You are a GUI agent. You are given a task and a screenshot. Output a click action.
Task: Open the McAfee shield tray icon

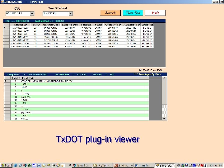click(186, 166)
